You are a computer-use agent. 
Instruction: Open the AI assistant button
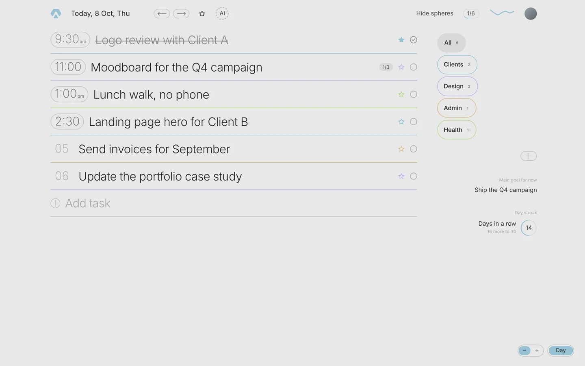tap(222, 13)
